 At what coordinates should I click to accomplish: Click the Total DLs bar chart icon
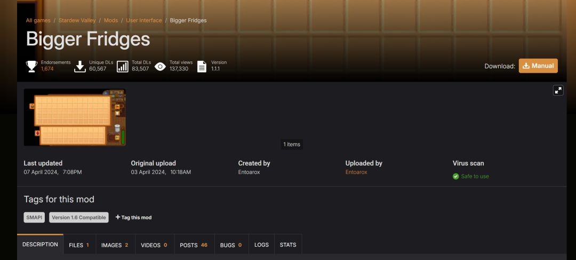coord(122,67)
